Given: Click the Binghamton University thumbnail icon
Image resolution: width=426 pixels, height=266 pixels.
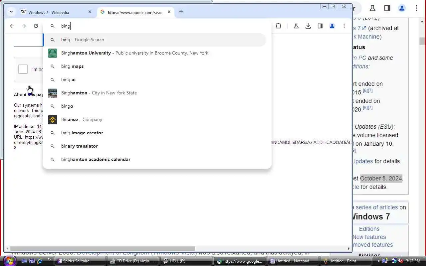Looking at the screenshot, I should (53, 53).
